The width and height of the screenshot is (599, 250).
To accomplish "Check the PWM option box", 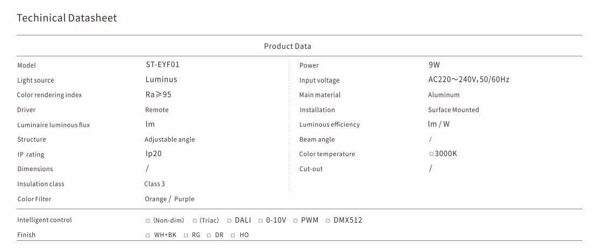I will [296, 220].
